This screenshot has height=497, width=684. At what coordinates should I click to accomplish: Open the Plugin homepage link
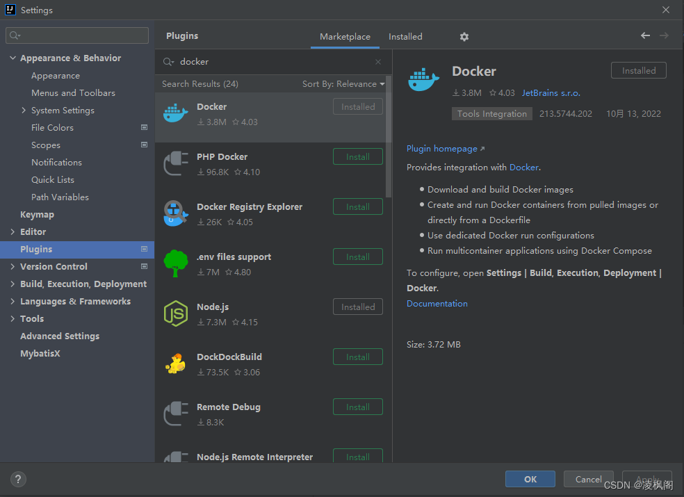[442, 148]
